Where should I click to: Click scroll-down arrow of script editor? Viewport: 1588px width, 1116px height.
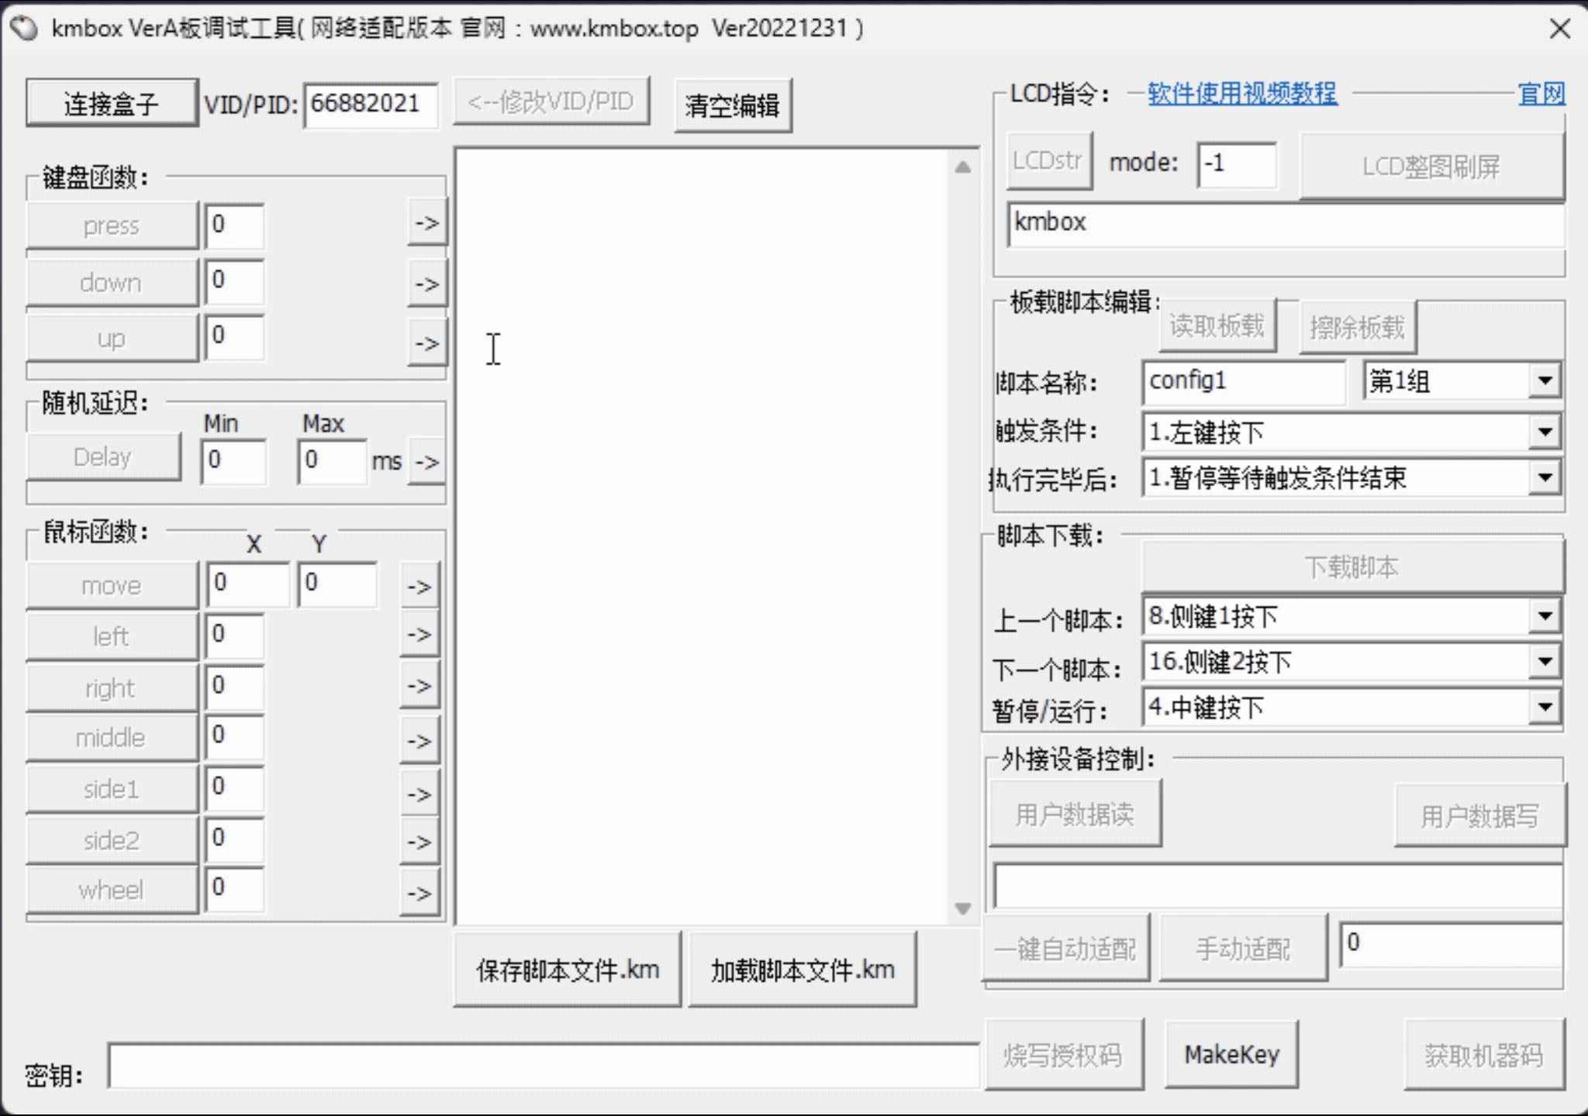tap(962, 908)
